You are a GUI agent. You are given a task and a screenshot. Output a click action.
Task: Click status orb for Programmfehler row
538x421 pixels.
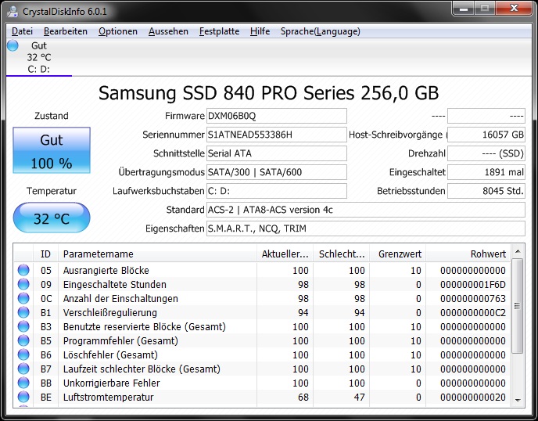23,340
